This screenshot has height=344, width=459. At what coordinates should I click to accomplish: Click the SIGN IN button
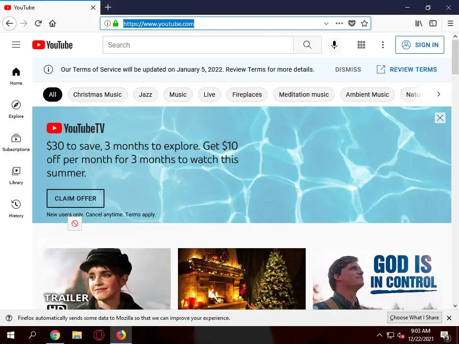[420, 45]
